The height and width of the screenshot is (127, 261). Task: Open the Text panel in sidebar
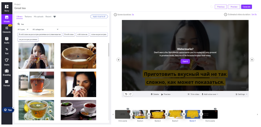click(x=7, y=51)
